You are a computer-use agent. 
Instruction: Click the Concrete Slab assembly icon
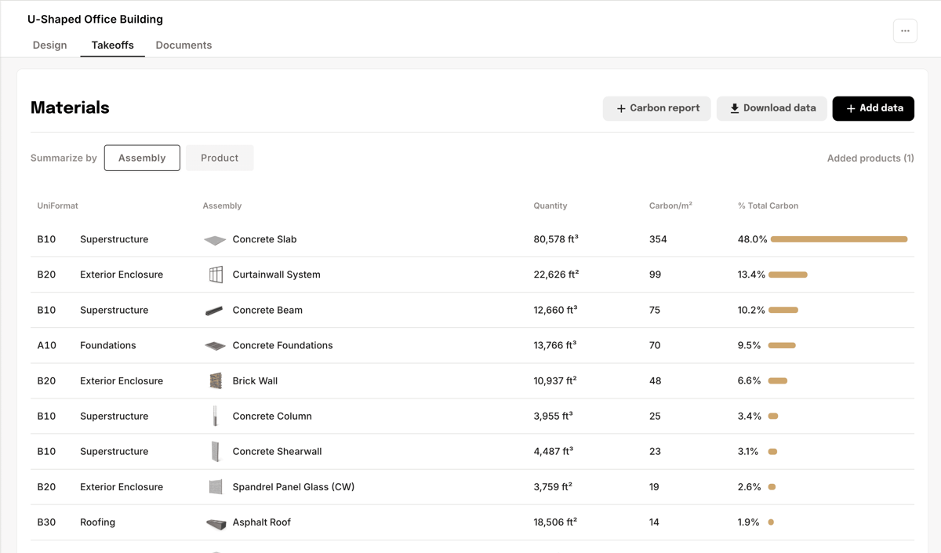(215, 240)
